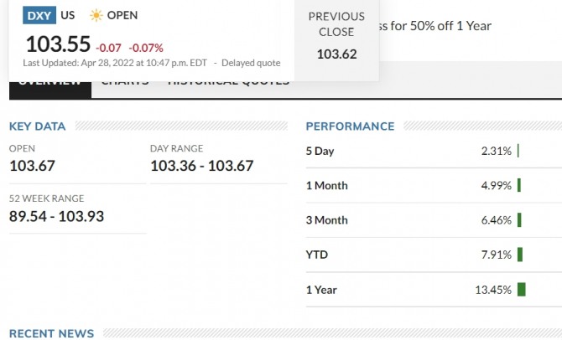The image size is (562, 340).
Task: Click the Previous Close value 103.62
Action: pos(336,54)
